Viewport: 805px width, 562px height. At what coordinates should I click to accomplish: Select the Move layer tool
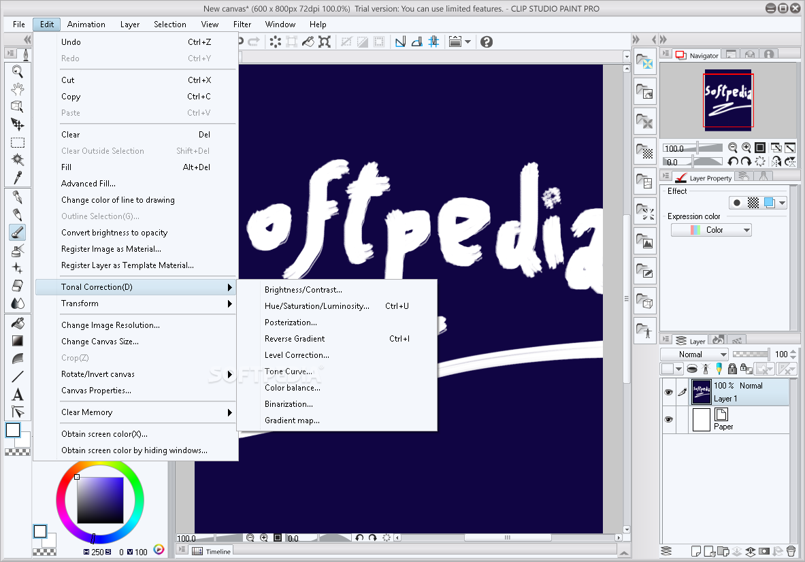coord(18,125)
